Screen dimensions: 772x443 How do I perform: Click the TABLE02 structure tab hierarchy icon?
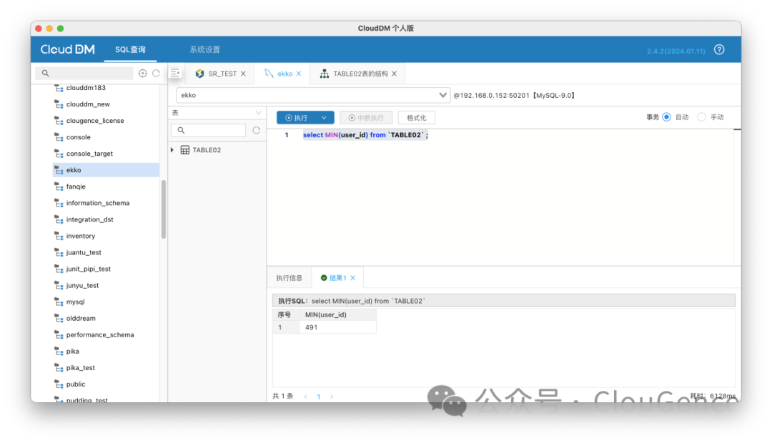tap(325, 74)
